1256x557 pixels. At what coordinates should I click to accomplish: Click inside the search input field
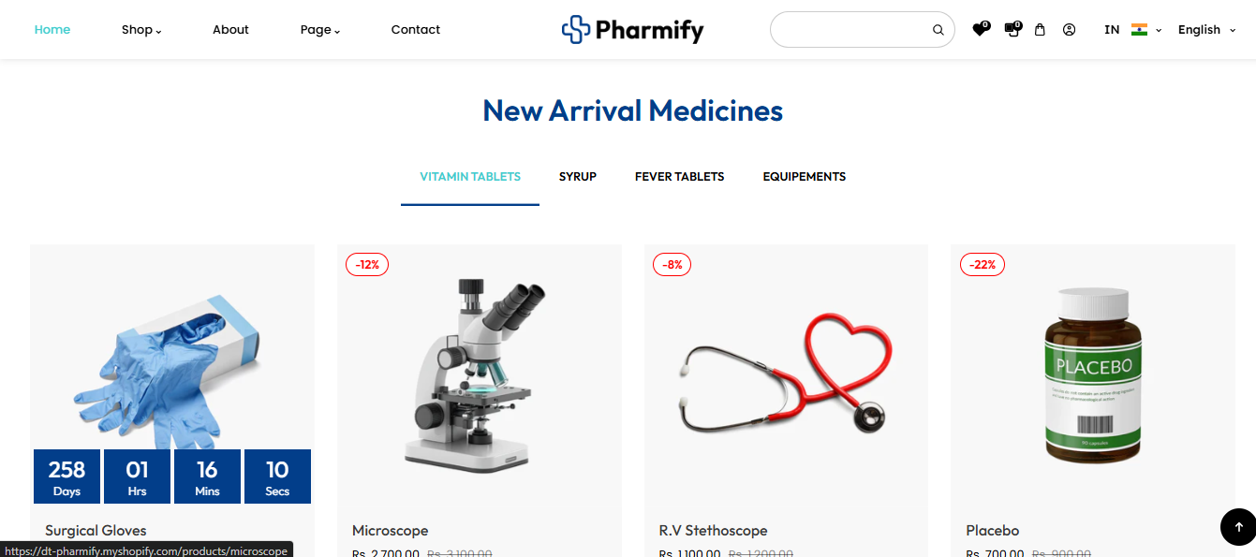coord(850,30)
